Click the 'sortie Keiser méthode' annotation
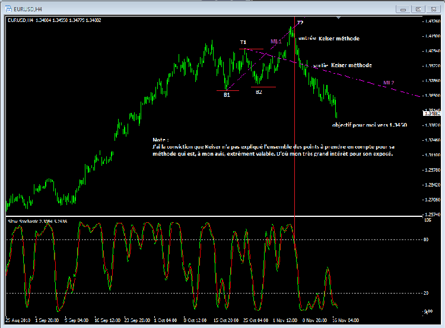 pos(343,65)
